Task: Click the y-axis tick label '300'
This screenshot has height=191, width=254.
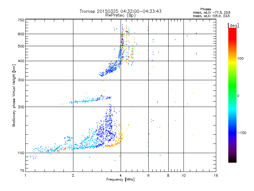Action: [21, 80]
